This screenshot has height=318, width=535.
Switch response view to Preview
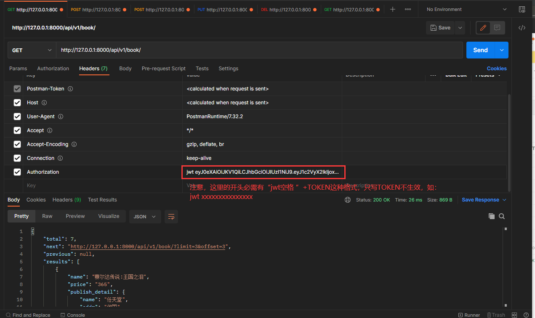(75, 216)
